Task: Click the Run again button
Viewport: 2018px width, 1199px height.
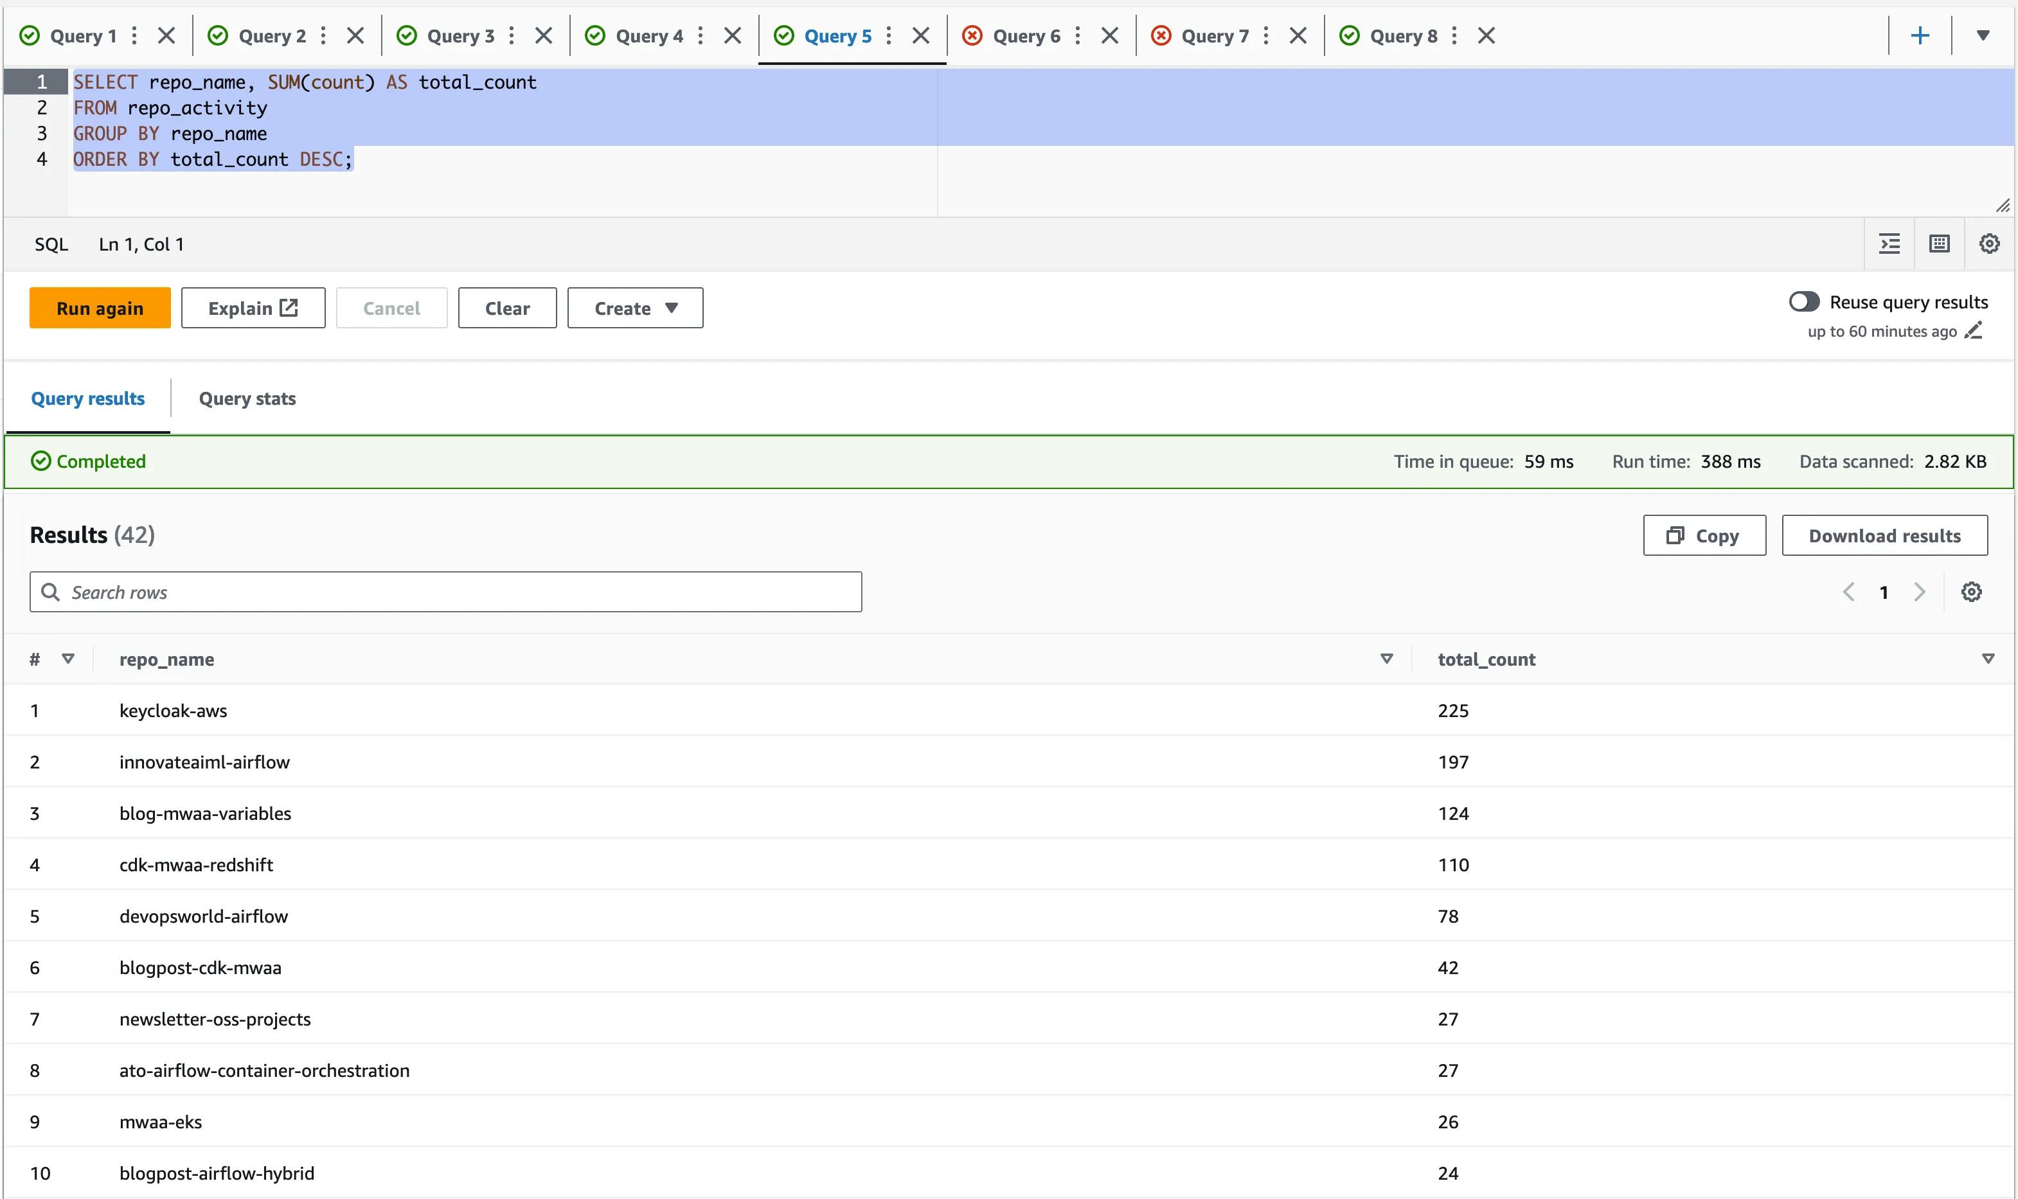Action: (x=98, y=307)
